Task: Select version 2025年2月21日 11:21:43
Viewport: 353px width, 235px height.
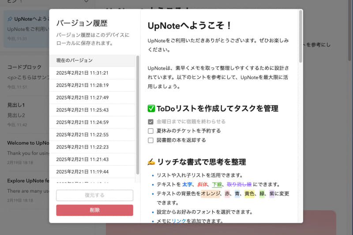Action: 92,160
